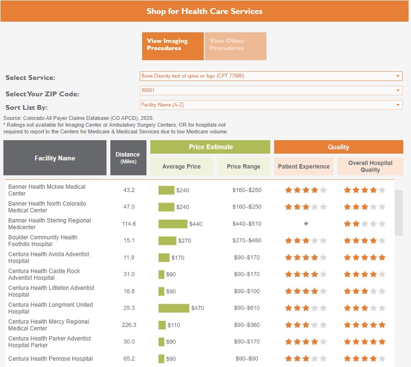This screenshot has height=367, width=411.
Task: Switch to View Imaging Procedures tab
Action: 172,46
